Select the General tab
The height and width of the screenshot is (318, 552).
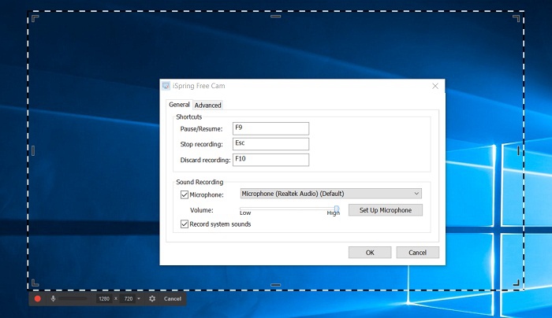179,105
